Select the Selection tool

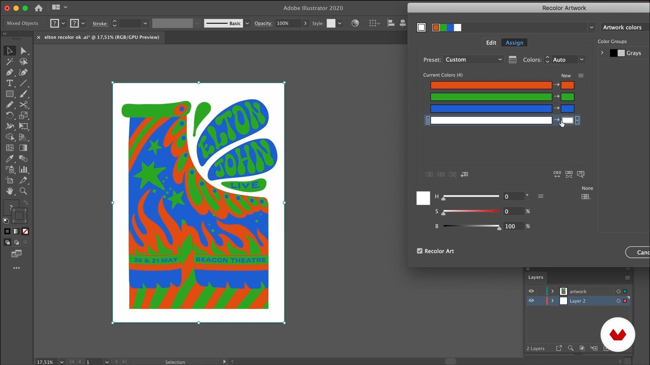(x=9, y=51)
